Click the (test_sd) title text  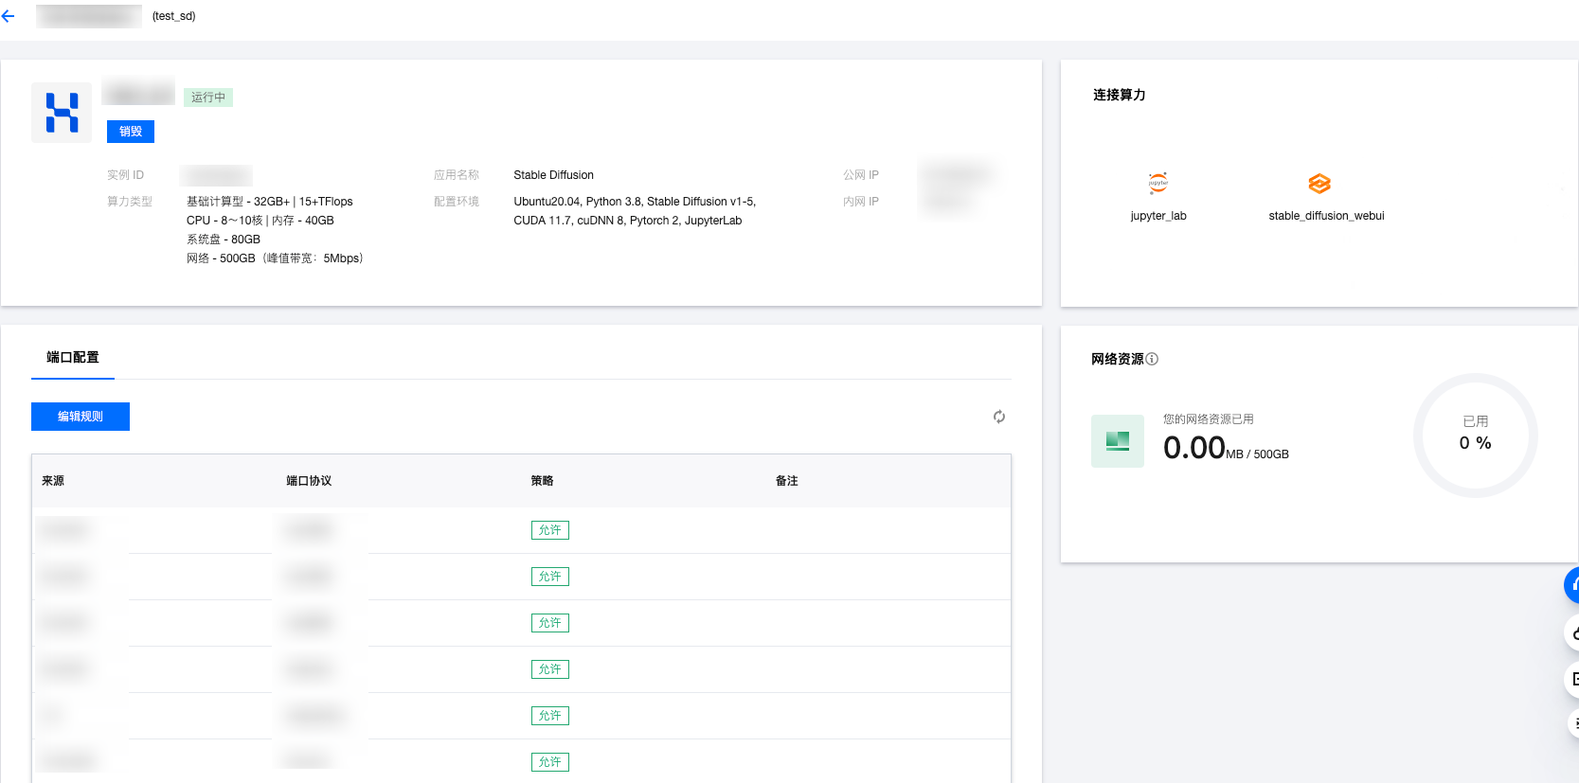pyautogui.click(x=174, y=16)
